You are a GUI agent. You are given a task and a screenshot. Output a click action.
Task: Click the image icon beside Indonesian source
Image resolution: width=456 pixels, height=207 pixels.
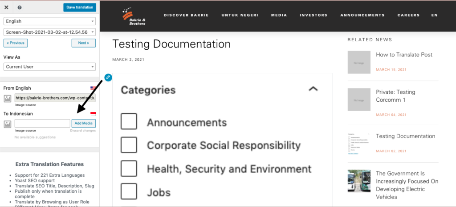click(8, 124)
